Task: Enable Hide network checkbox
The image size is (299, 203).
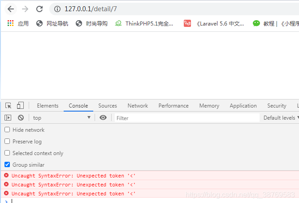Action: [x=7, y=130]
